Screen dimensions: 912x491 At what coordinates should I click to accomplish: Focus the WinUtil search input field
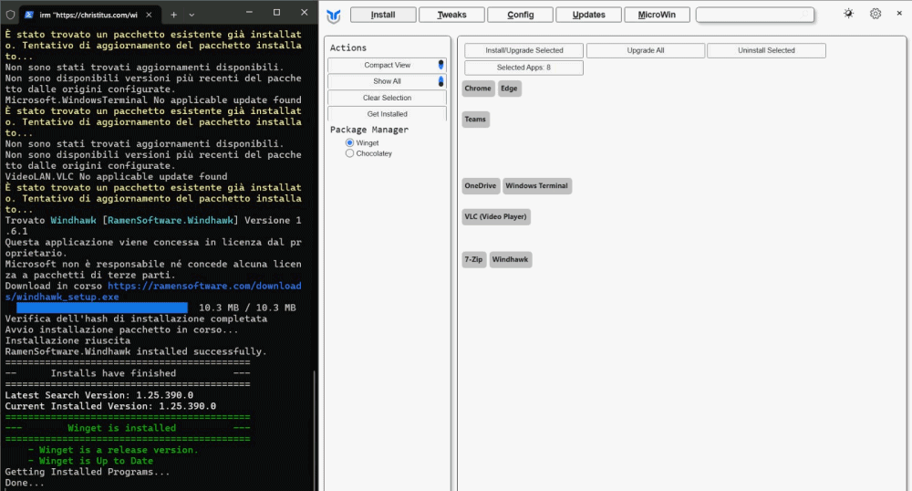(755, 15)
